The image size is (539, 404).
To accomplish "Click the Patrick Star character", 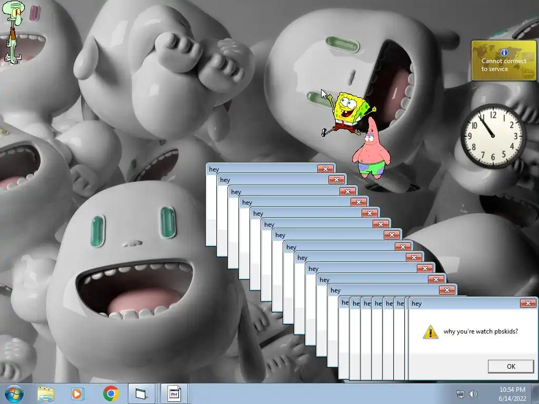I will [371, 148].
